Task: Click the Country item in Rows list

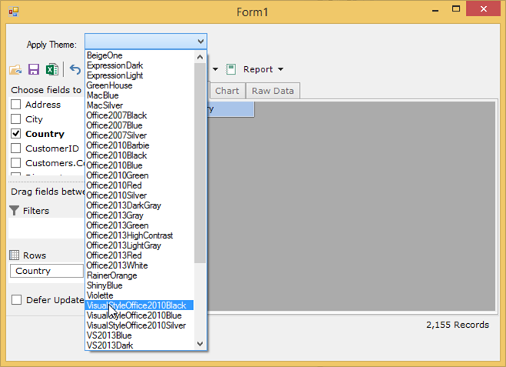Action: coord(46,271)
